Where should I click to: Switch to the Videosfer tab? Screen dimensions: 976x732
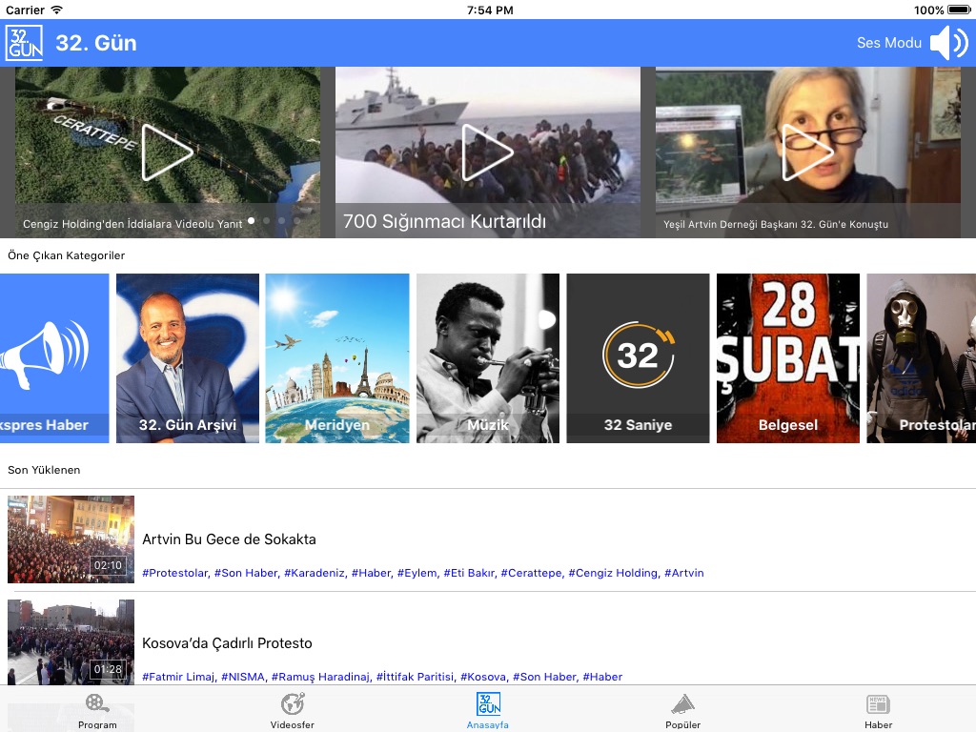point(293,710)
